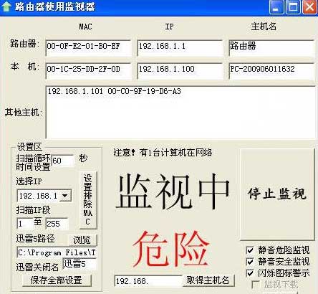Click the notice 注意! 有1台计算机在网络
Image resolution: width=318 pixels, height=294 pixels.
pyautogui.click(x=163, y=152)
